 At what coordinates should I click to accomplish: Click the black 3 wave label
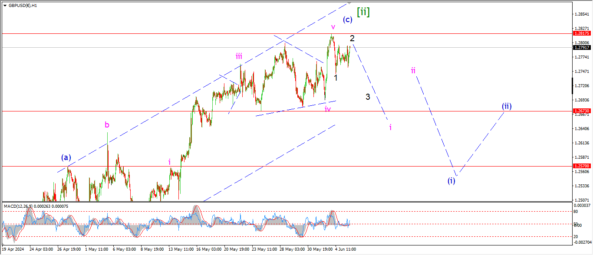pos(368,97)
